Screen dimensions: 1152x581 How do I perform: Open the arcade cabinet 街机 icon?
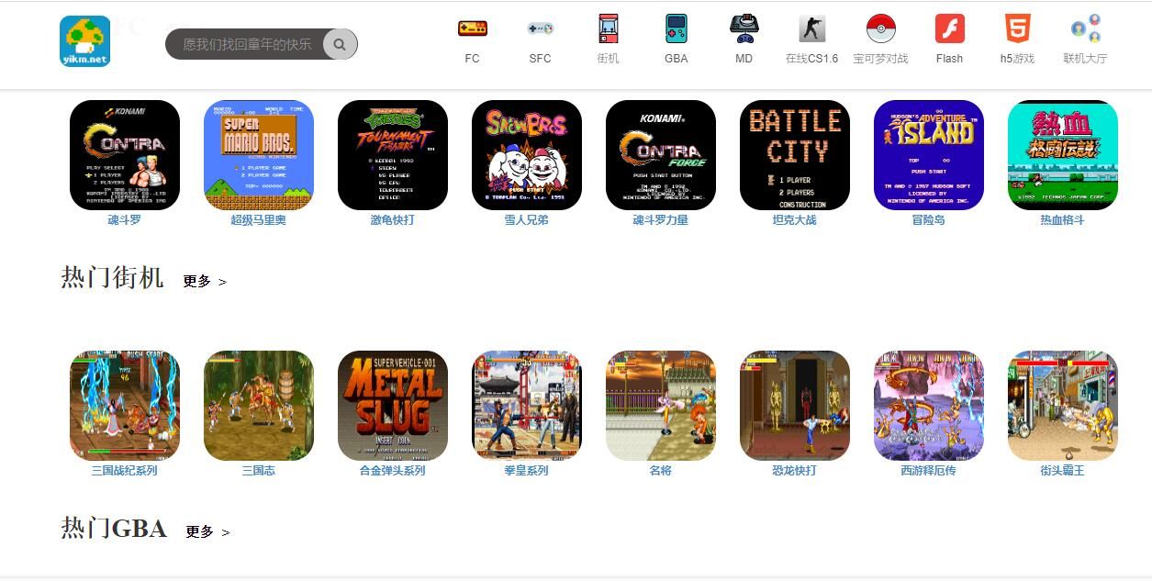click(608, 28)
